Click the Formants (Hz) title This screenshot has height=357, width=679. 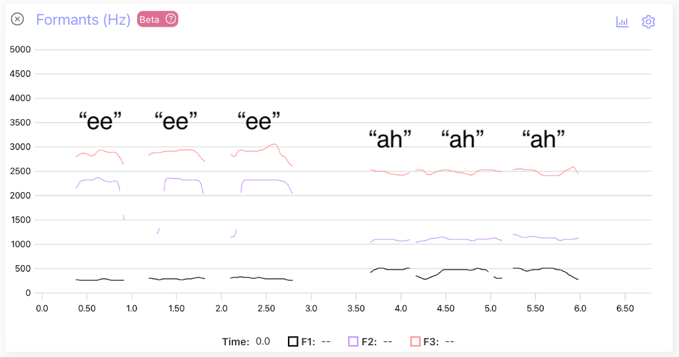83,20
